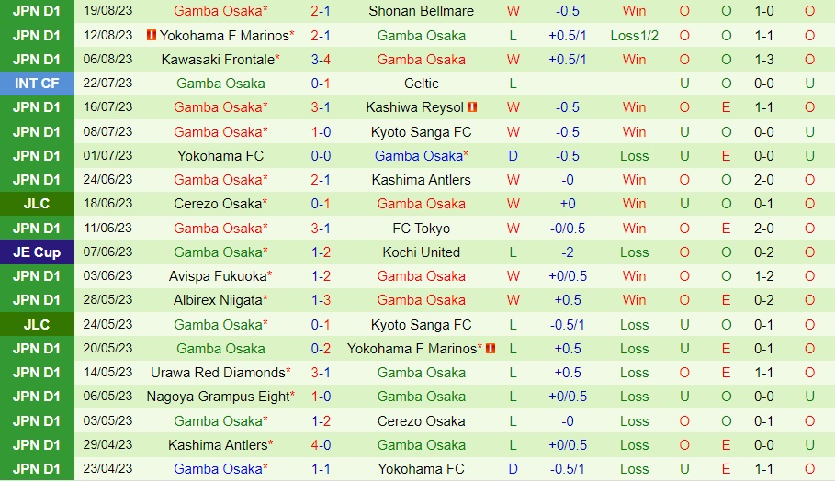Click Albirex Niigata team name
835x481 pixels.
[x=218, y=300]
